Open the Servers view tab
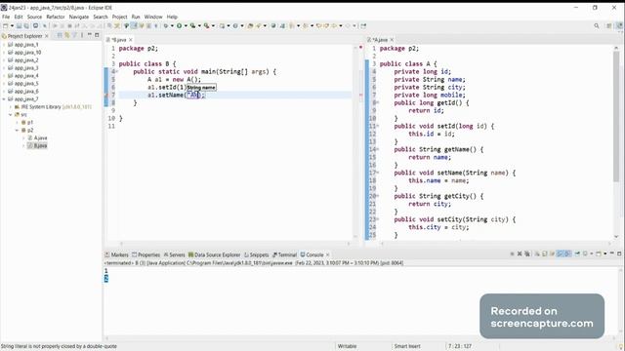 click(x=174, y=254)
